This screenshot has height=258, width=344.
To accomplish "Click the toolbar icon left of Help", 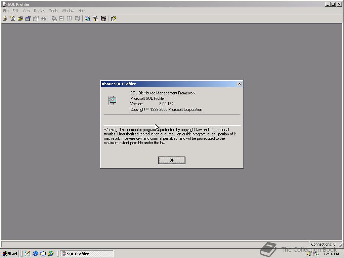I will (103, 19).
